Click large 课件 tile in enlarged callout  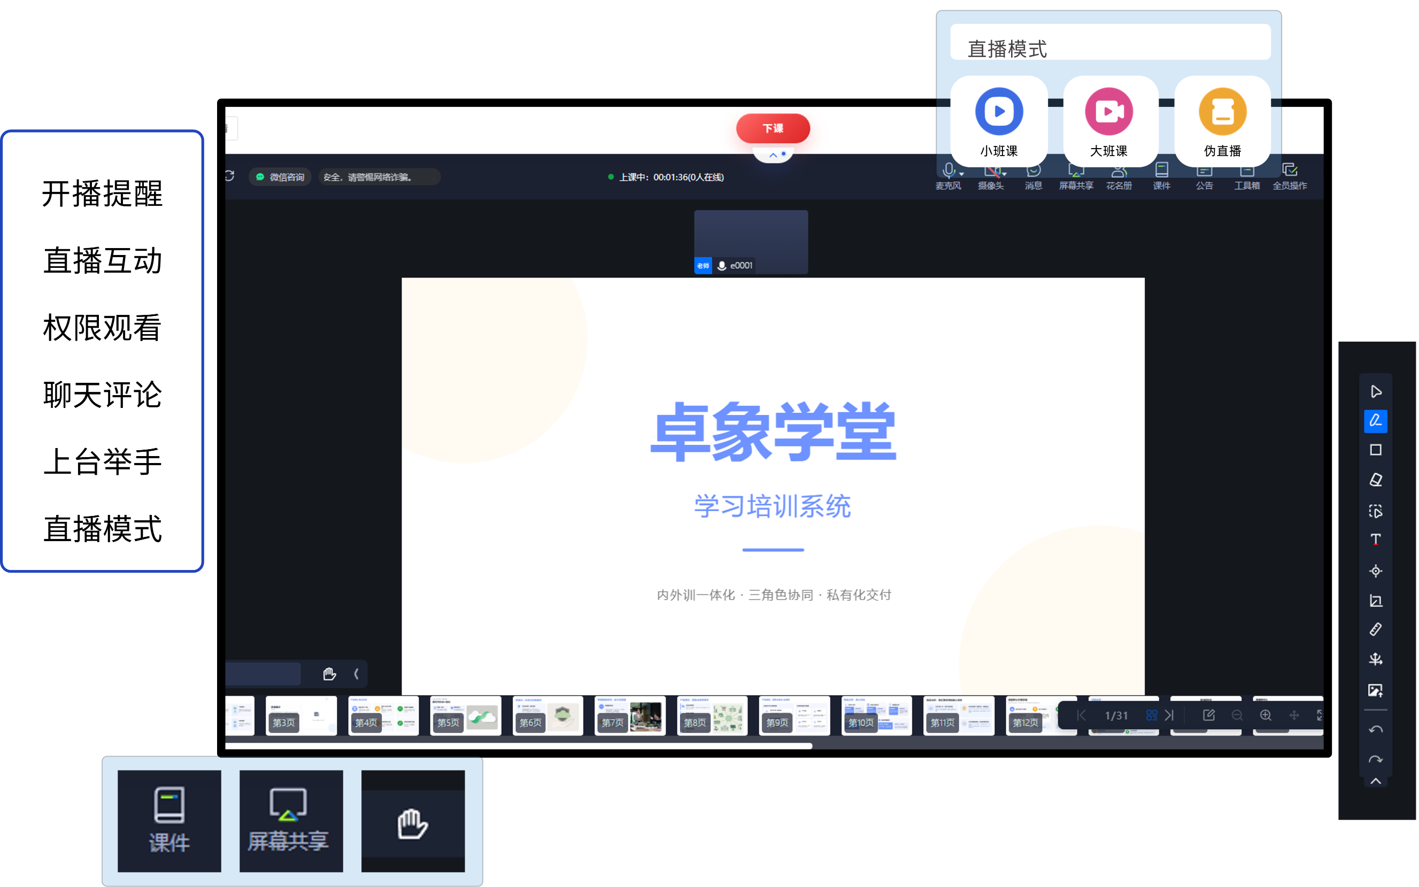pos(169,821)
